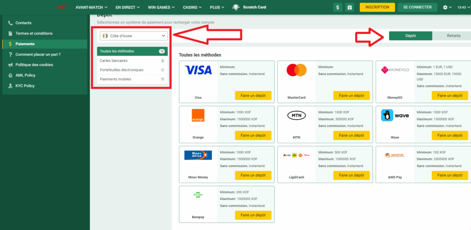471x230 pixels.
Task: Click the Moov Money name label
Action: tap(198, 177)
